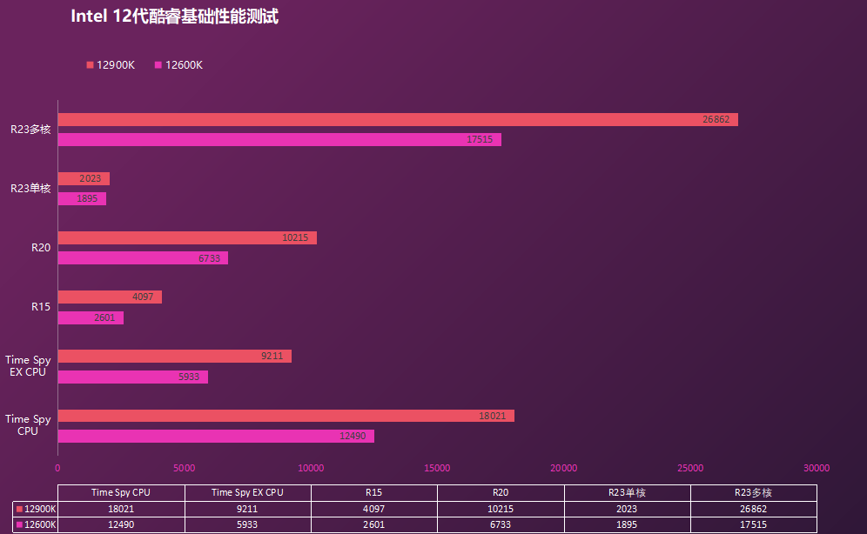Click the R23单核 axis category label
Image resolution: width=867 pixels, height=534 pixels.
pos(30,189)
